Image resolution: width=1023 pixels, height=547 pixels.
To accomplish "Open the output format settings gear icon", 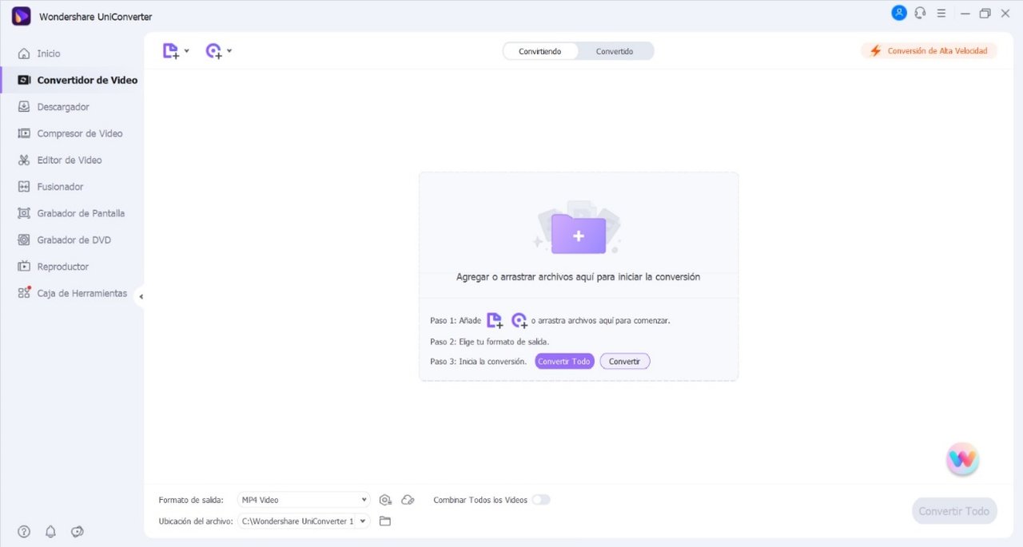I will [x=386, y=500].
